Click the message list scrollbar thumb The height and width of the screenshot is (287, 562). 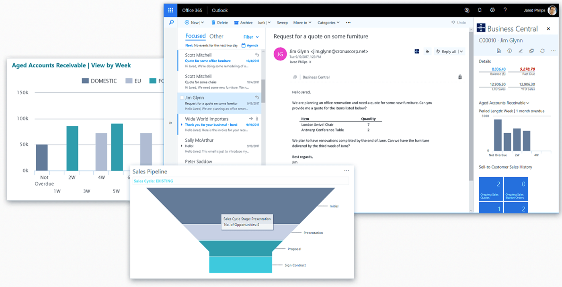click(x=263, y=91)
